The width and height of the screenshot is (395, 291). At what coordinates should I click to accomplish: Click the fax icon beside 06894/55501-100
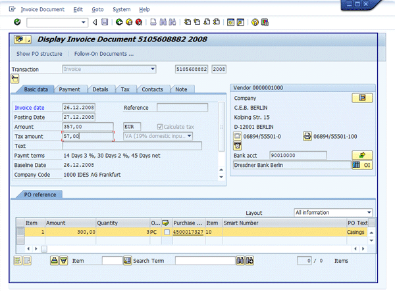click(x=307, y=136)
